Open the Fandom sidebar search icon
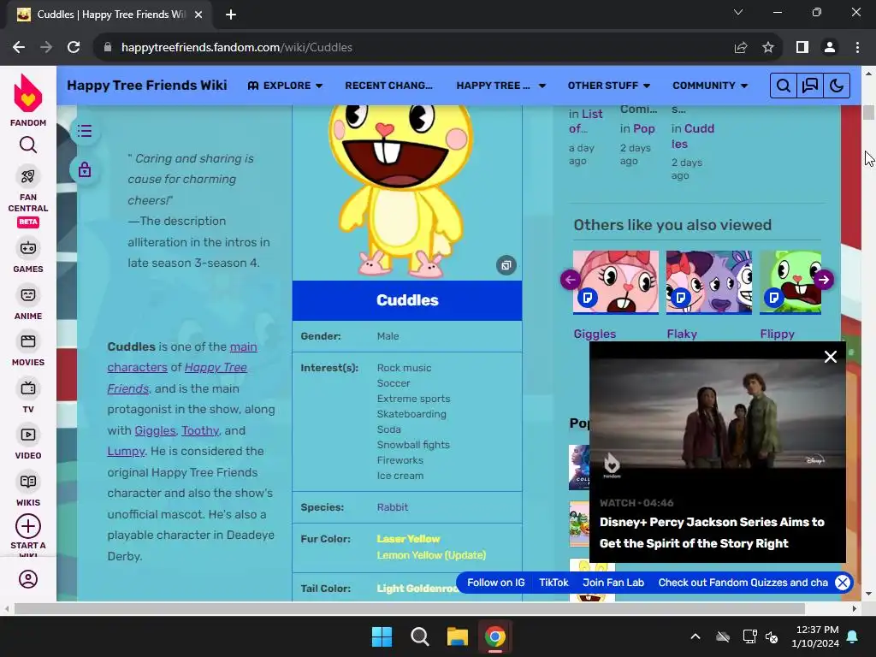 [28, 145]
